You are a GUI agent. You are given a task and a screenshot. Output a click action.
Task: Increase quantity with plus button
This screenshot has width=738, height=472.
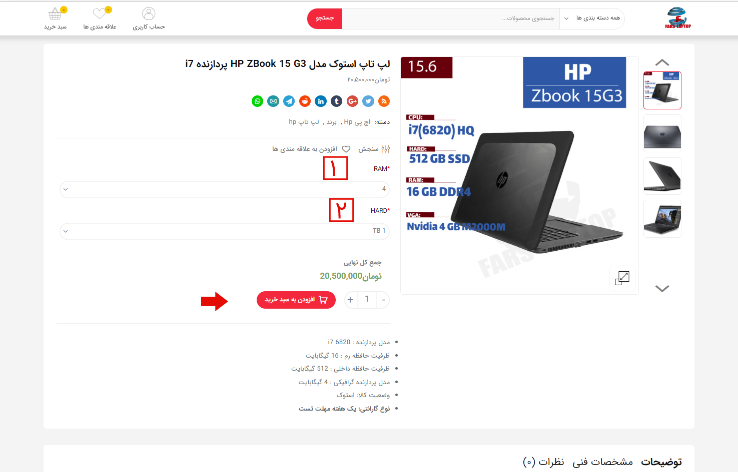coord(350,300)
